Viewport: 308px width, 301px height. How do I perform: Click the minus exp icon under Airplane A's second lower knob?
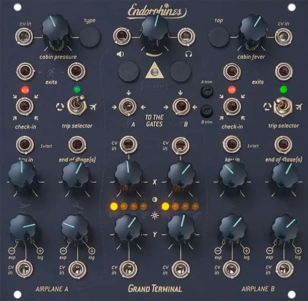(x=63, y=251)
